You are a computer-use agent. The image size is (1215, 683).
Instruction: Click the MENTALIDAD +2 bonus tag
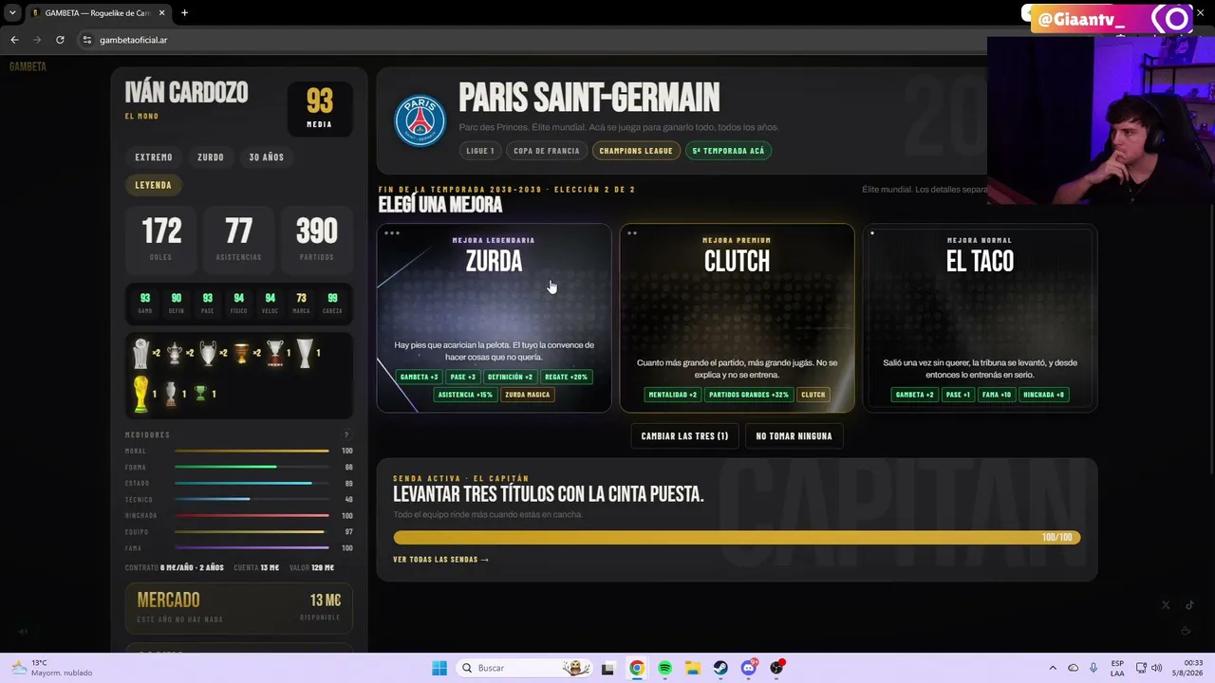pos(673,395)
